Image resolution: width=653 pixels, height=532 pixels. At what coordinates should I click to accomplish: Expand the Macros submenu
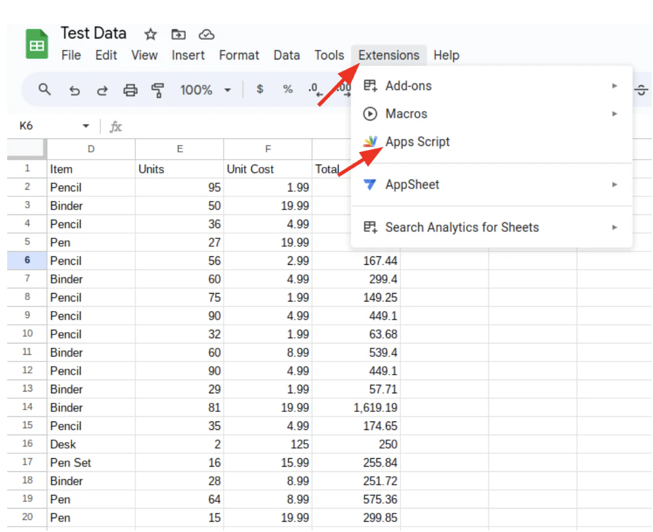(492, 114)
